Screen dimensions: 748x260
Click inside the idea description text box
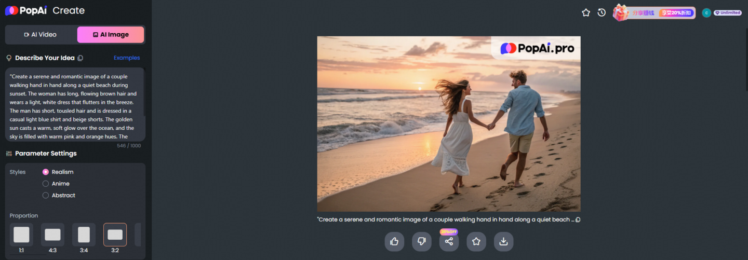75,104
